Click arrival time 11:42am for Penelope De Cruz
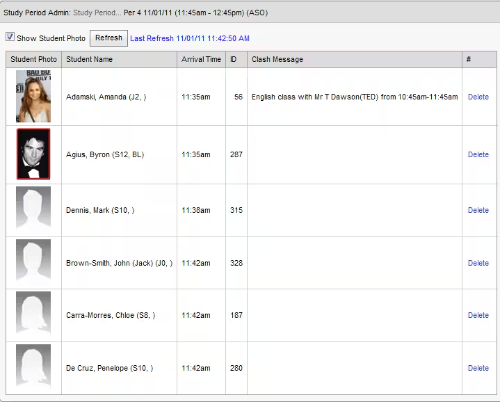Viewport: 500px width, 402px height. point(196,368)
